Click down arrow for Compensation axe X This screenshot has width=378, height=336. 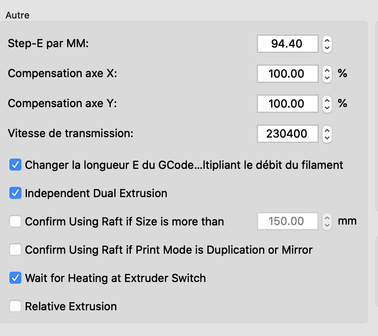327,78
